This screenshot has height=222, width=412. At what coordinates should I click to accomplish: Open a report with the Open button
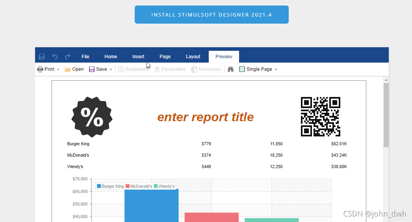[74, 69]
